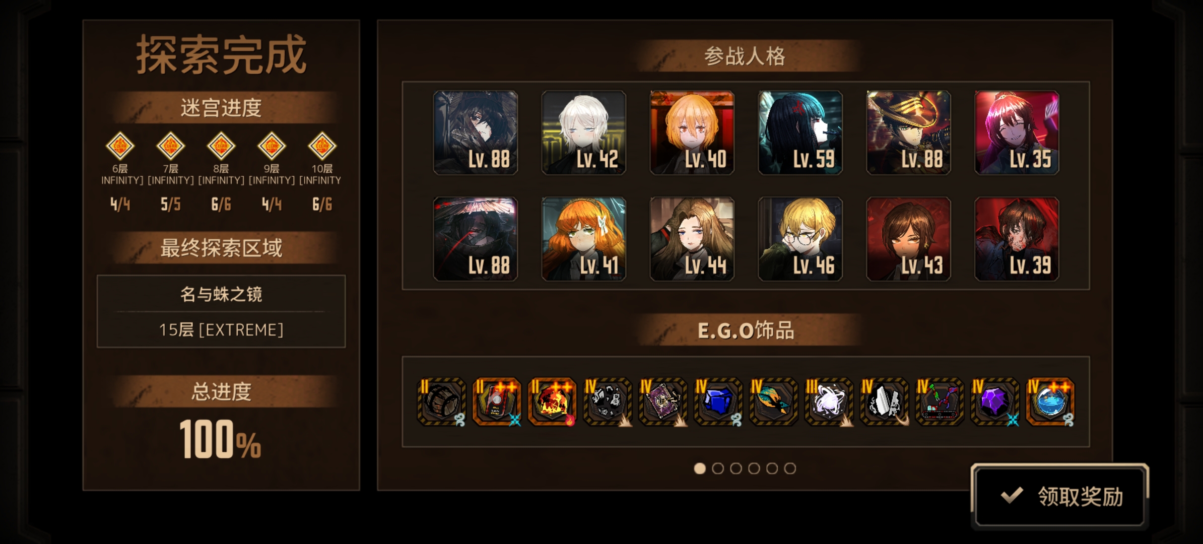Click the pink-haired Lv. 35 identity portrait
The width and height of the screenshot is (1203, 544).
[x=1017, y=133]
